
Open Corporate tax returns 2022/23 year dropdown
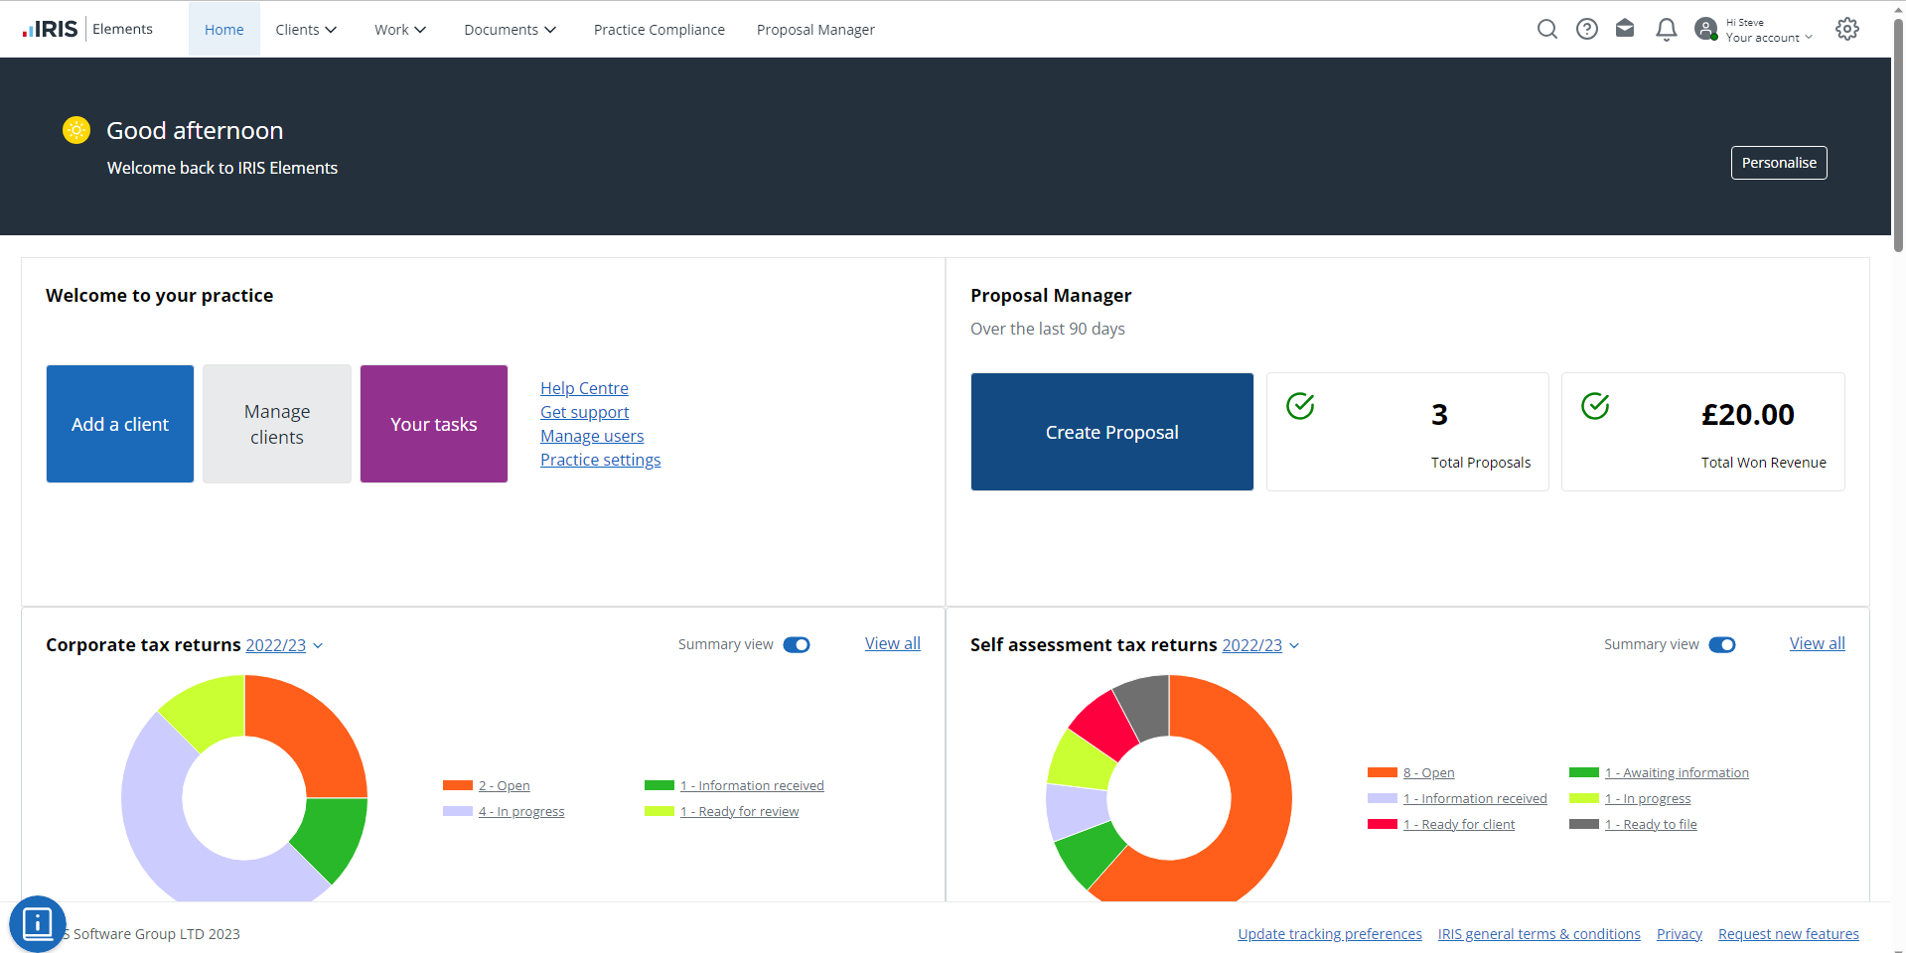pos(284,645)
